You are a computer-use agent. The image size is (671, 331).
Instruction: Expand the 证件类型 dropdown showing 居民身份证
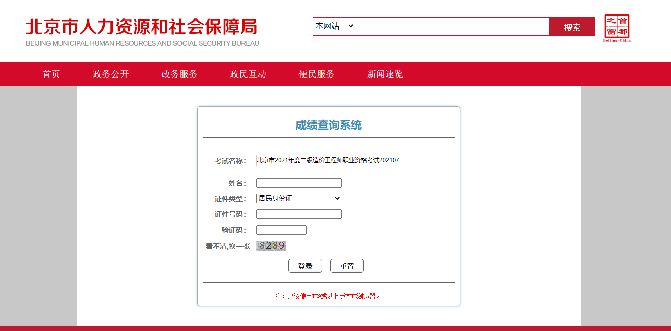(x=299, y=199)
